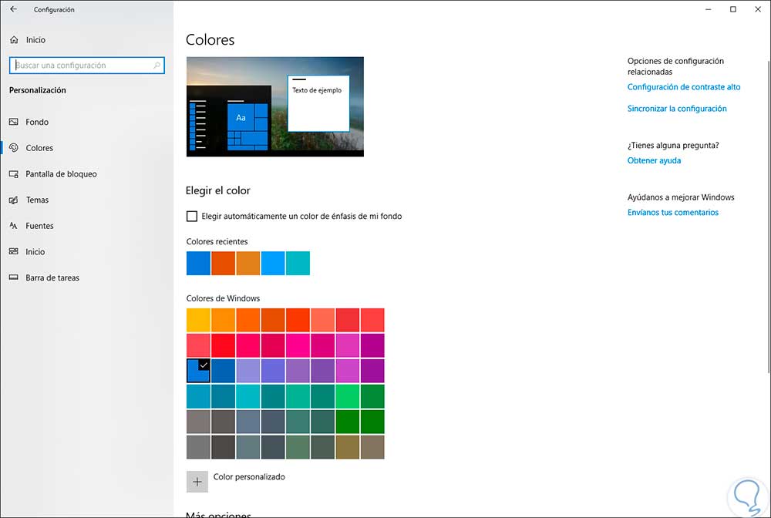This screenshot has width=771, height=518.
Task: Focus the Buscar una configuración search field
Action: 87,66
